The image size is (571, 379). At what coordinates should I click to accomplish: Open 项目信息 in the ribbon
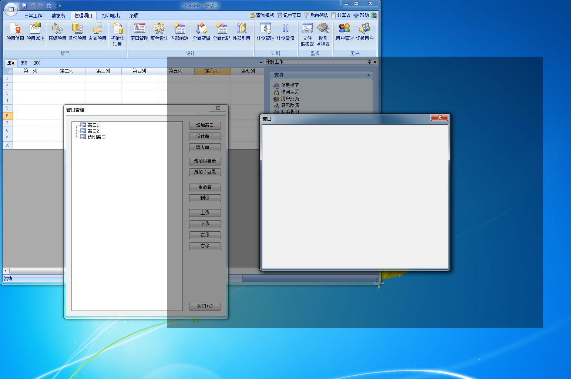click(x=15, y=32)
